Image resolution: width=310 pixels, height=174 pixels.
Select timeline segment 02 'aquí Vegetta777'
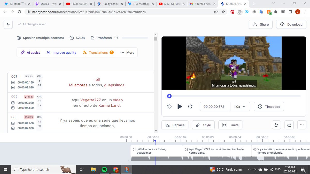pos(217,151)
